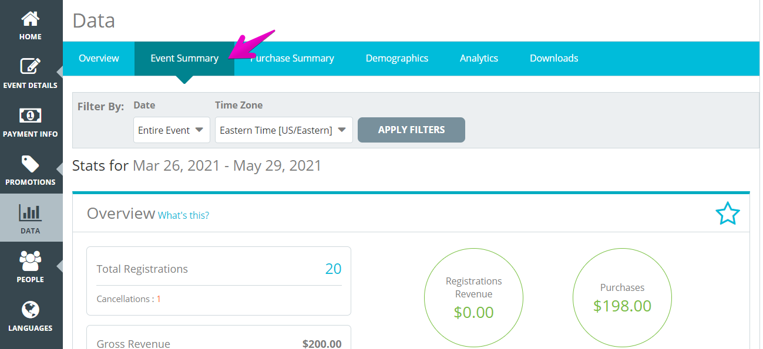Open Promotions tag icon
The width and height of the screenshot is (763, 349).
pos(31,164)
